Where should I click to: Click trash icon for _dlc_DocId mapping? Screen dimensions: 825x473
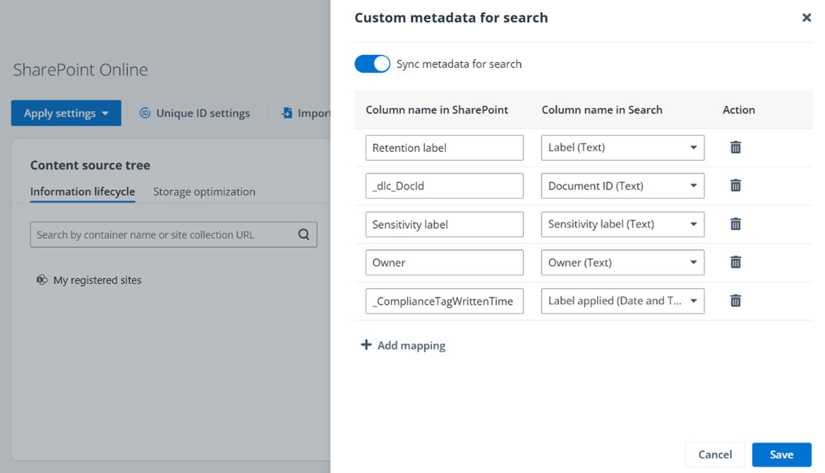coord(735,186)
